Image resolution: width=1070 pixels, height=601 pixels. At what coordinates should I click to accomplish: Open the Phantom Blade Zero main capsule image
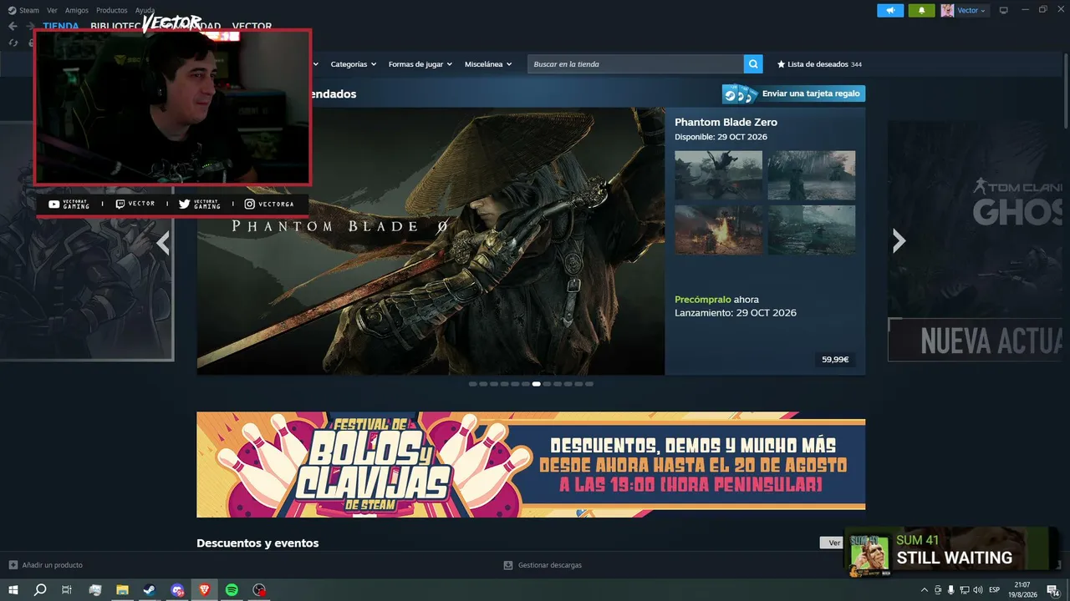click(431, 240)
